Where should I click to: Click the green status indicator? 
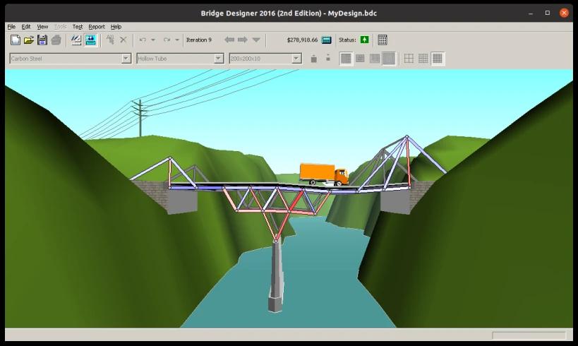(364, 40)
